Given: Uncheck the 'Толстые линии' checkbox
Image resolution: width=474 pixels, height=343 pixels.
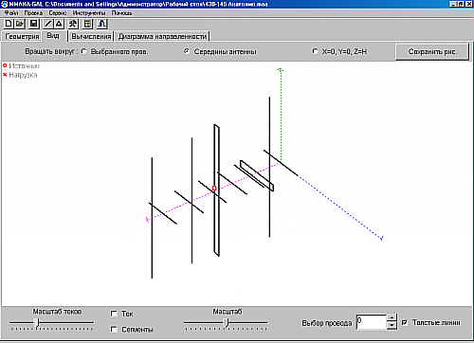Looking at the screenshot, I should tap(405, 322).
